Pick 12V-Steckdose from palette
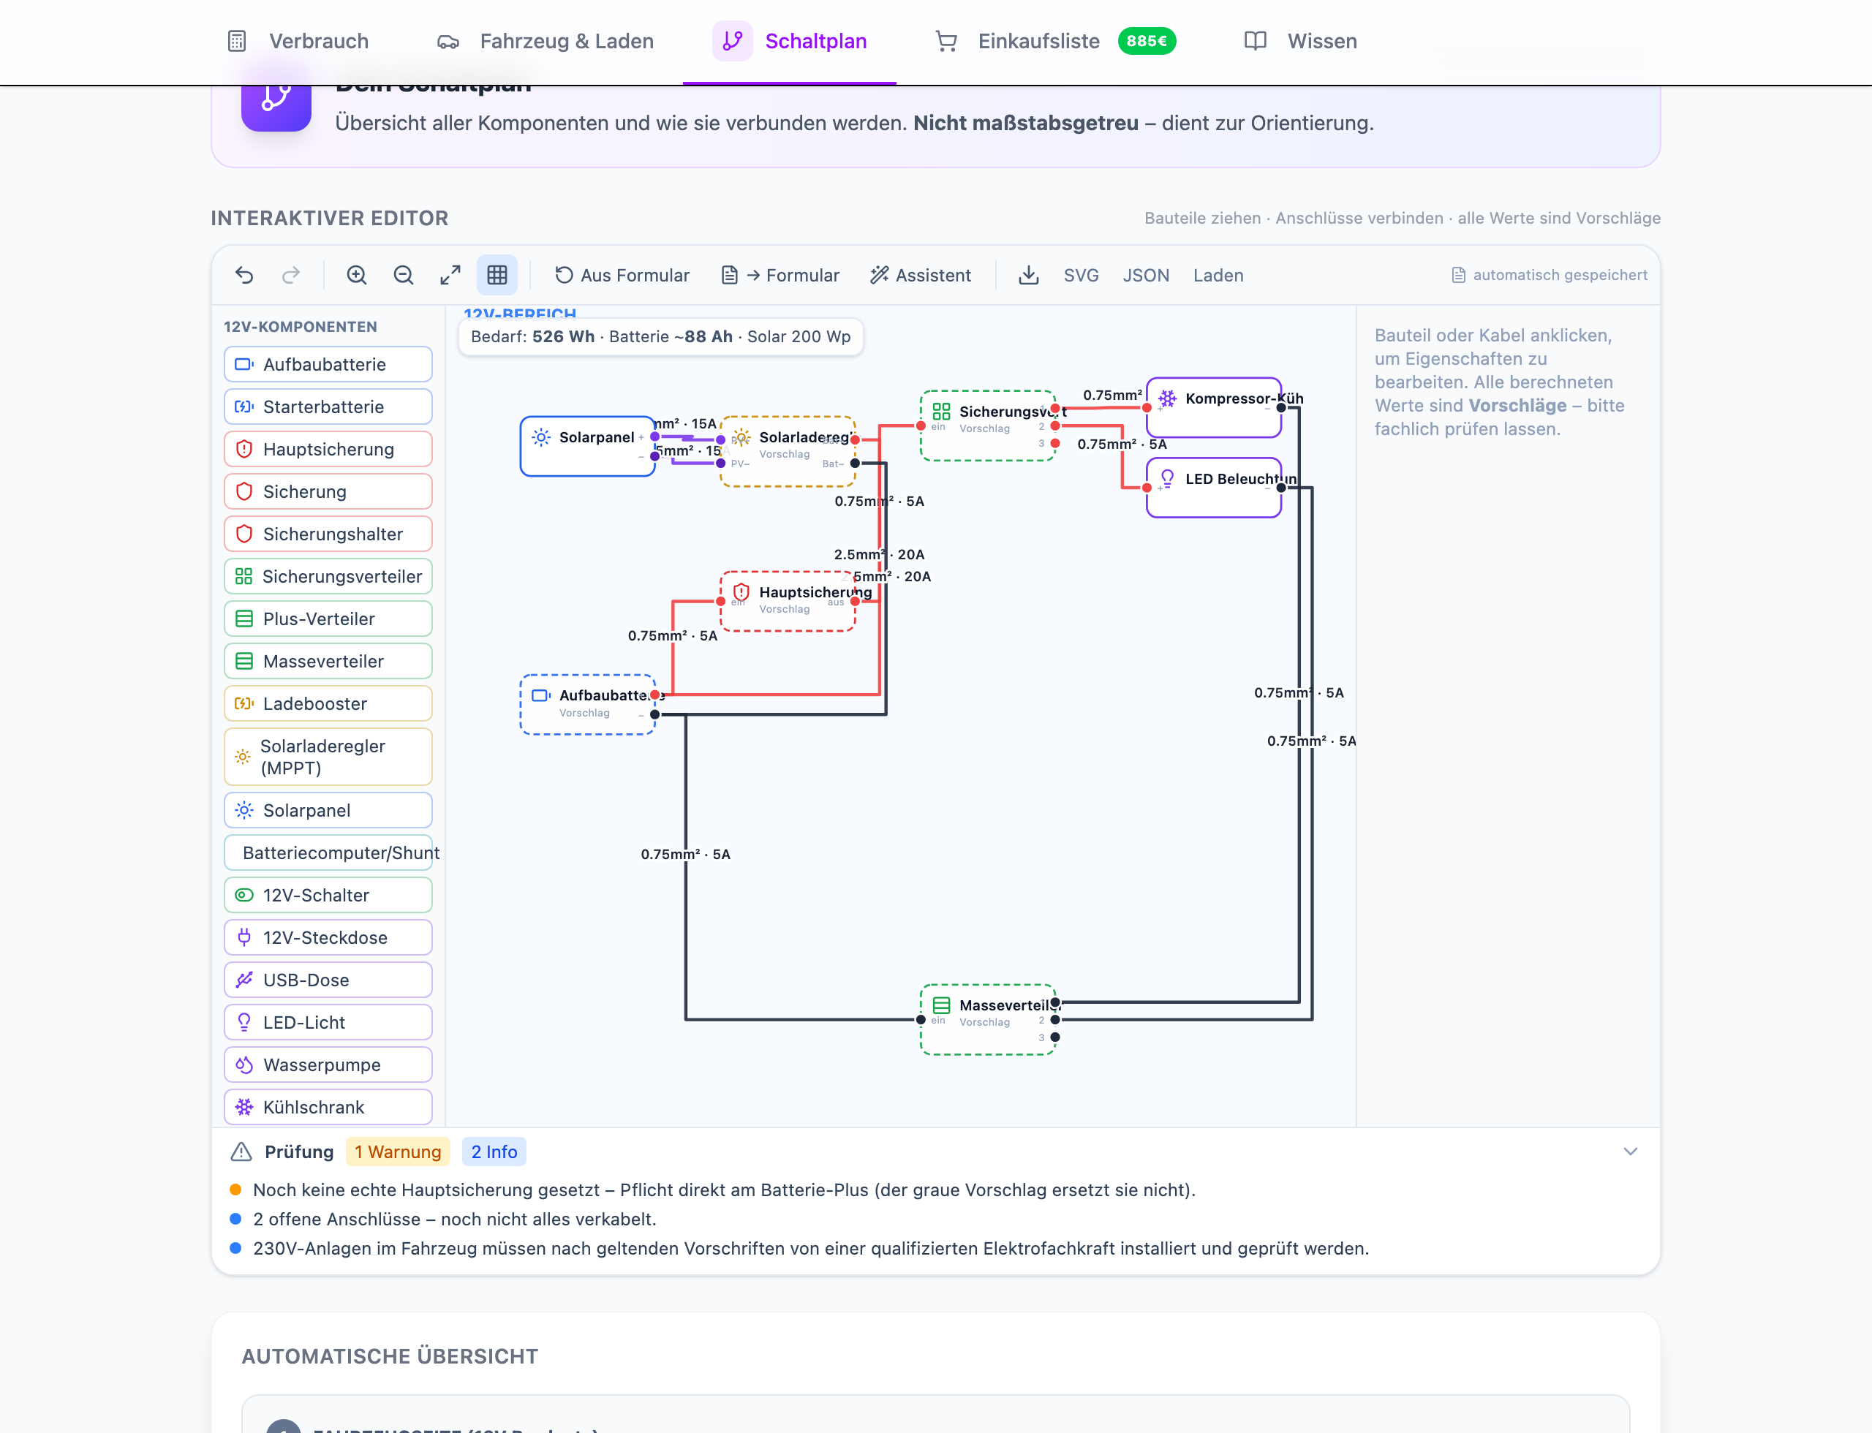The image size is (1872, 1433). click(328, 937)
